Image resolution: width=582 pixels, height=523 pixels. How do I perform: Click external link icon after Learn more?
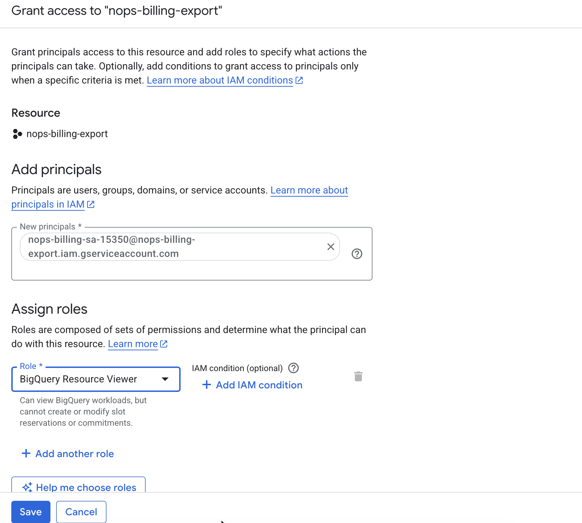click(x=163, y=344)
